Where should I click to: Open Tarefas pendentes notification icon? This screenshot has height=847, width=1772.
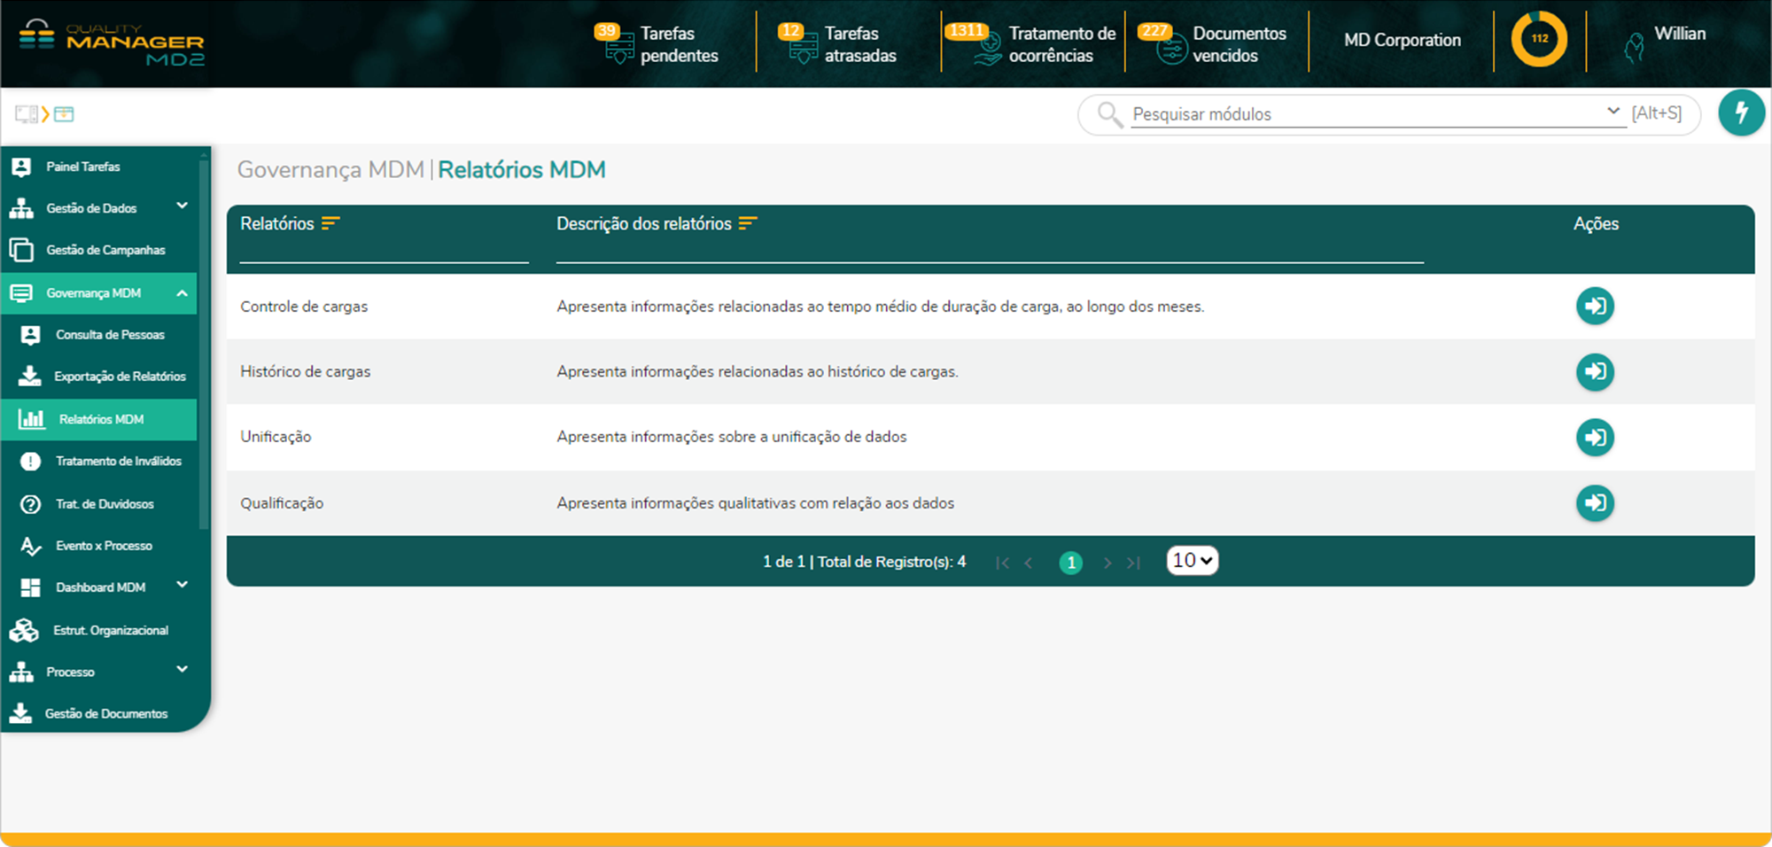(618, 44)
